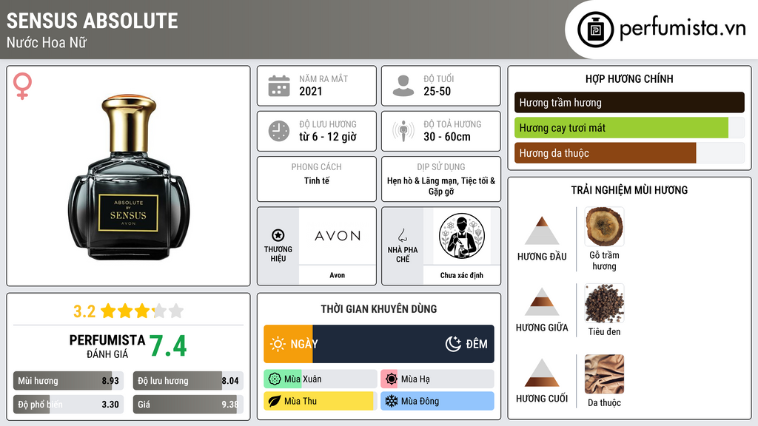This screenshot has width=758, height=426.
Task: Click the 3.2 star rating number
Action: tap(84, 311)
